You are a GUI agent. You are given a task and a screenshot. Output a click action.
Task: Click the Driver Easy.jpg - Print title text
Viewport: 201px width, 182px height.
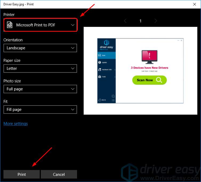click(18, 4)
